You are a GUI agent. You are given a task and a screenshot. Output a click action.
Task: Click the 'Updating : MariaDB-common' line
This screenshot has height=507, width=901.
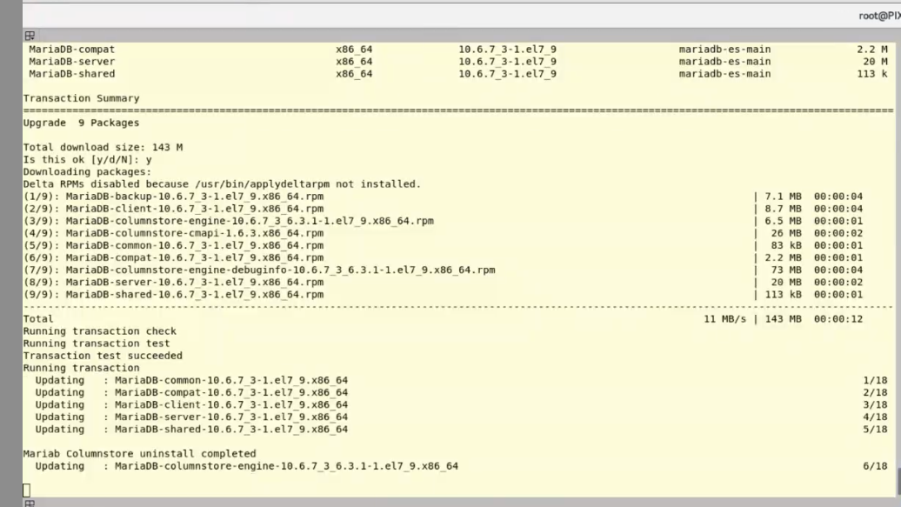click(x=191, y=380)
